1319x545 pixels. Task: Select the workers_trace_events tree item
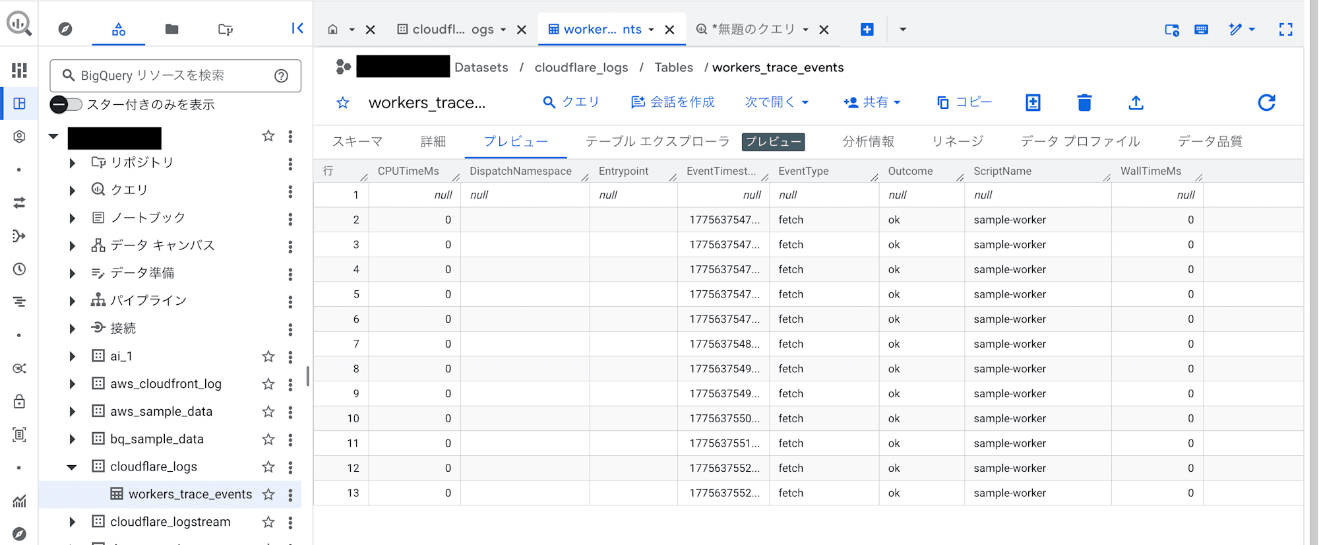point(170,494)
